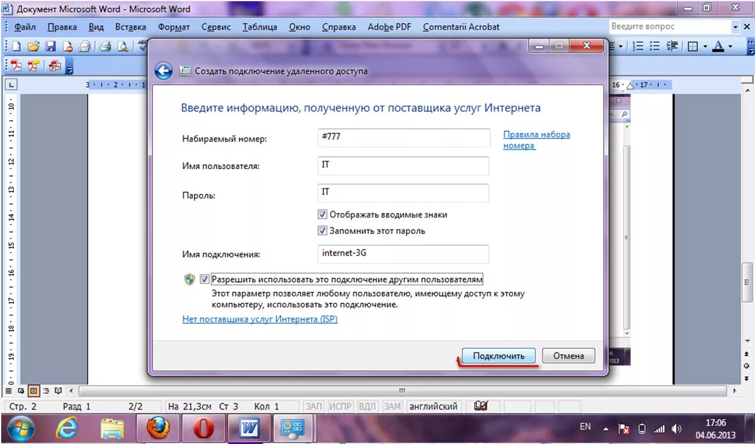Toggle ЗАП macro recording in status bar
Viewport: 755px width, 444px height.
(314, 407)
